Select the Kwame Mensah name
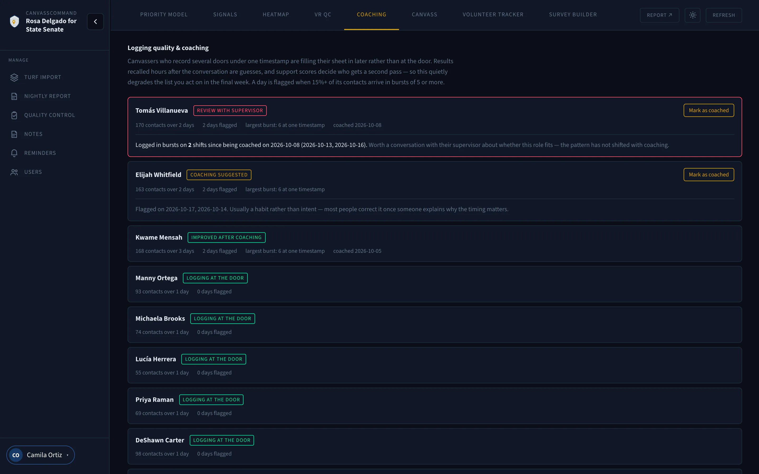The width and height of the screenshot is (759, 474). click(x=159, y=237)
